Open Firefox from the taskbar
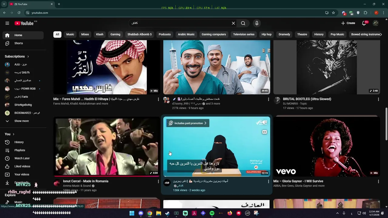 (x=230, y=213)
